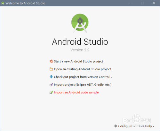Minimize the Welcome to Android Studio window
160x131 pixels.
point(132,3)
